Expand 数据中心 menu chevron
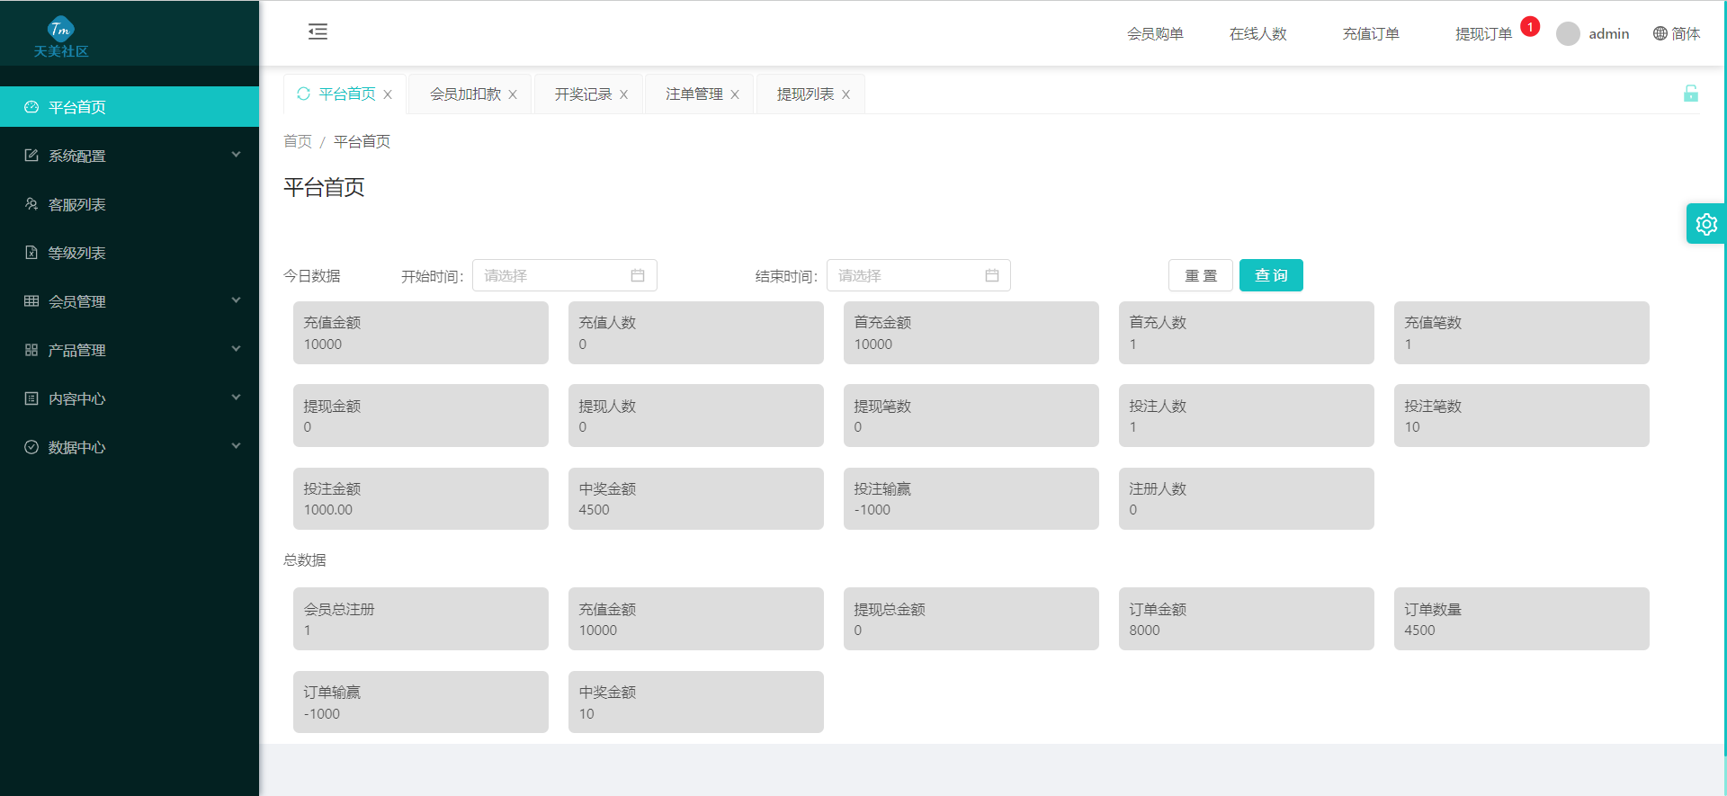This screenshot has width=1727, height=796. click(236, 446)
